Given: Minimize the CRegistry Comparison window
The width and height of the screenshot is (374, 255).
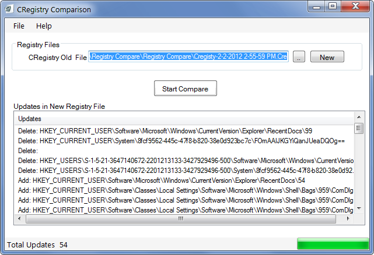Looking at the screenshot, I should pyautogui.click(x=316, y=6).
